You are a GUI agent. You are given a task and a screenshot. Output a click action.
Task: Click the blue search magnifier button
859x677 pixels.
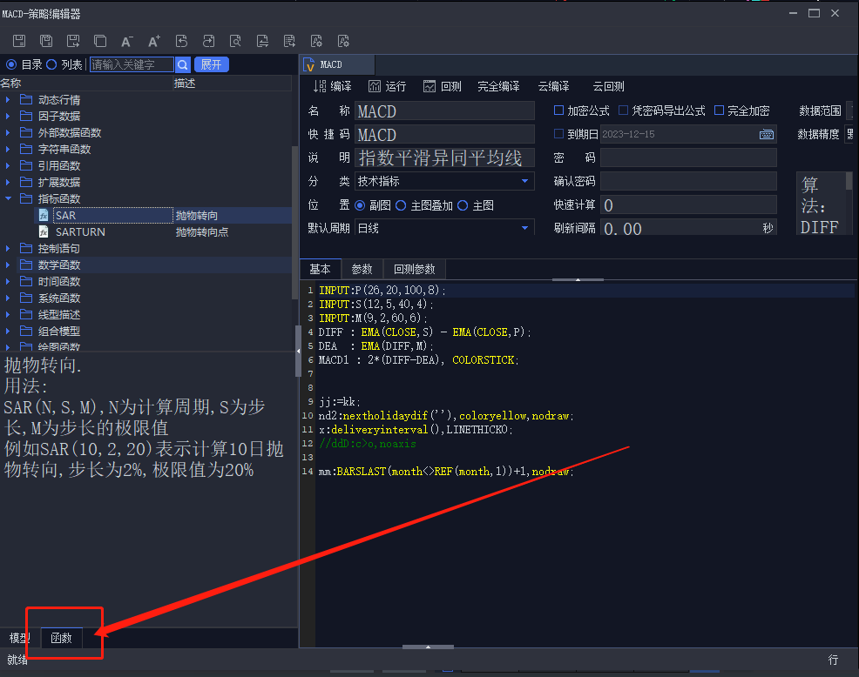point(183,64)
